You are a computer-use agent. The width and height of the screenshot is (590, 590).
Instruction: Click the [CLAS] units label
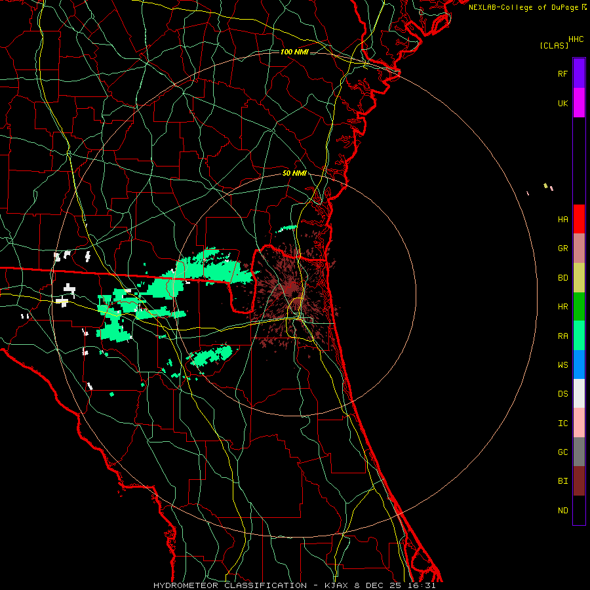click(554, 45)
